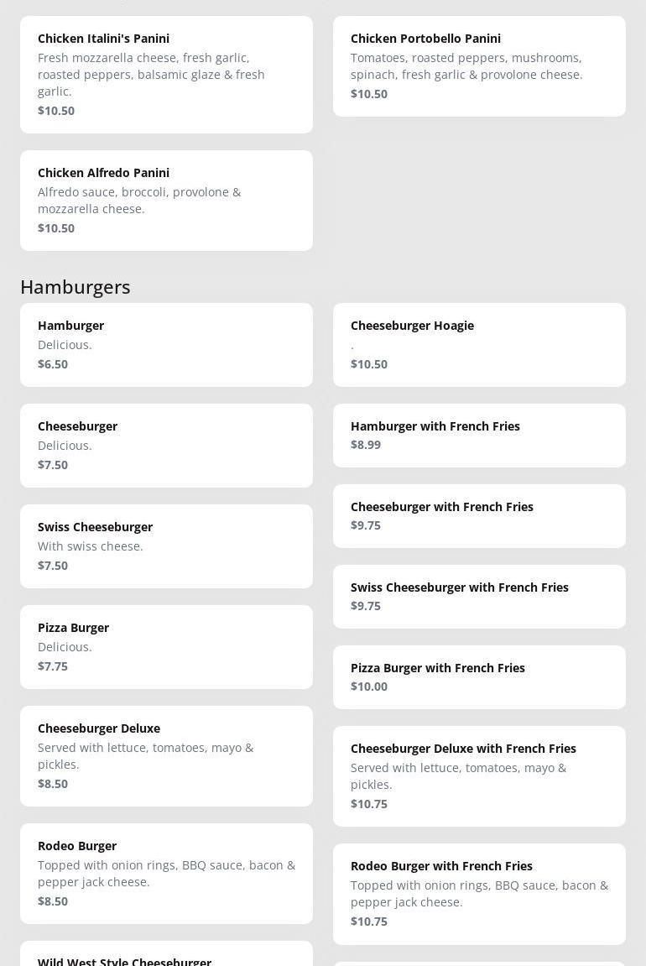646x966 pixels.
Task: Select Cheeseburger Deluxe with French Fries
Action: [479, 775]
